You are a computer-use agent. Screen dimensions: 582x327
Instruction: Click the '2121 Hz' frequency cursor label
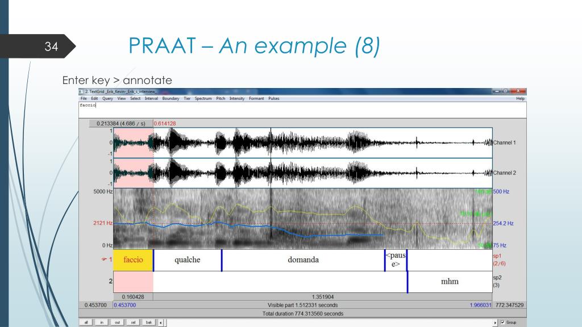[x=103, y=223]
